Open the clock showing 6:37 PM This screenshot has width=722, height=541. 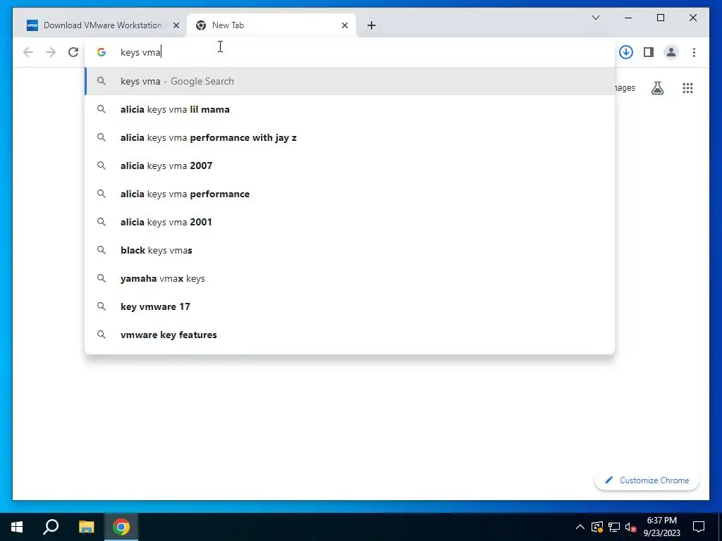point(661,527)
